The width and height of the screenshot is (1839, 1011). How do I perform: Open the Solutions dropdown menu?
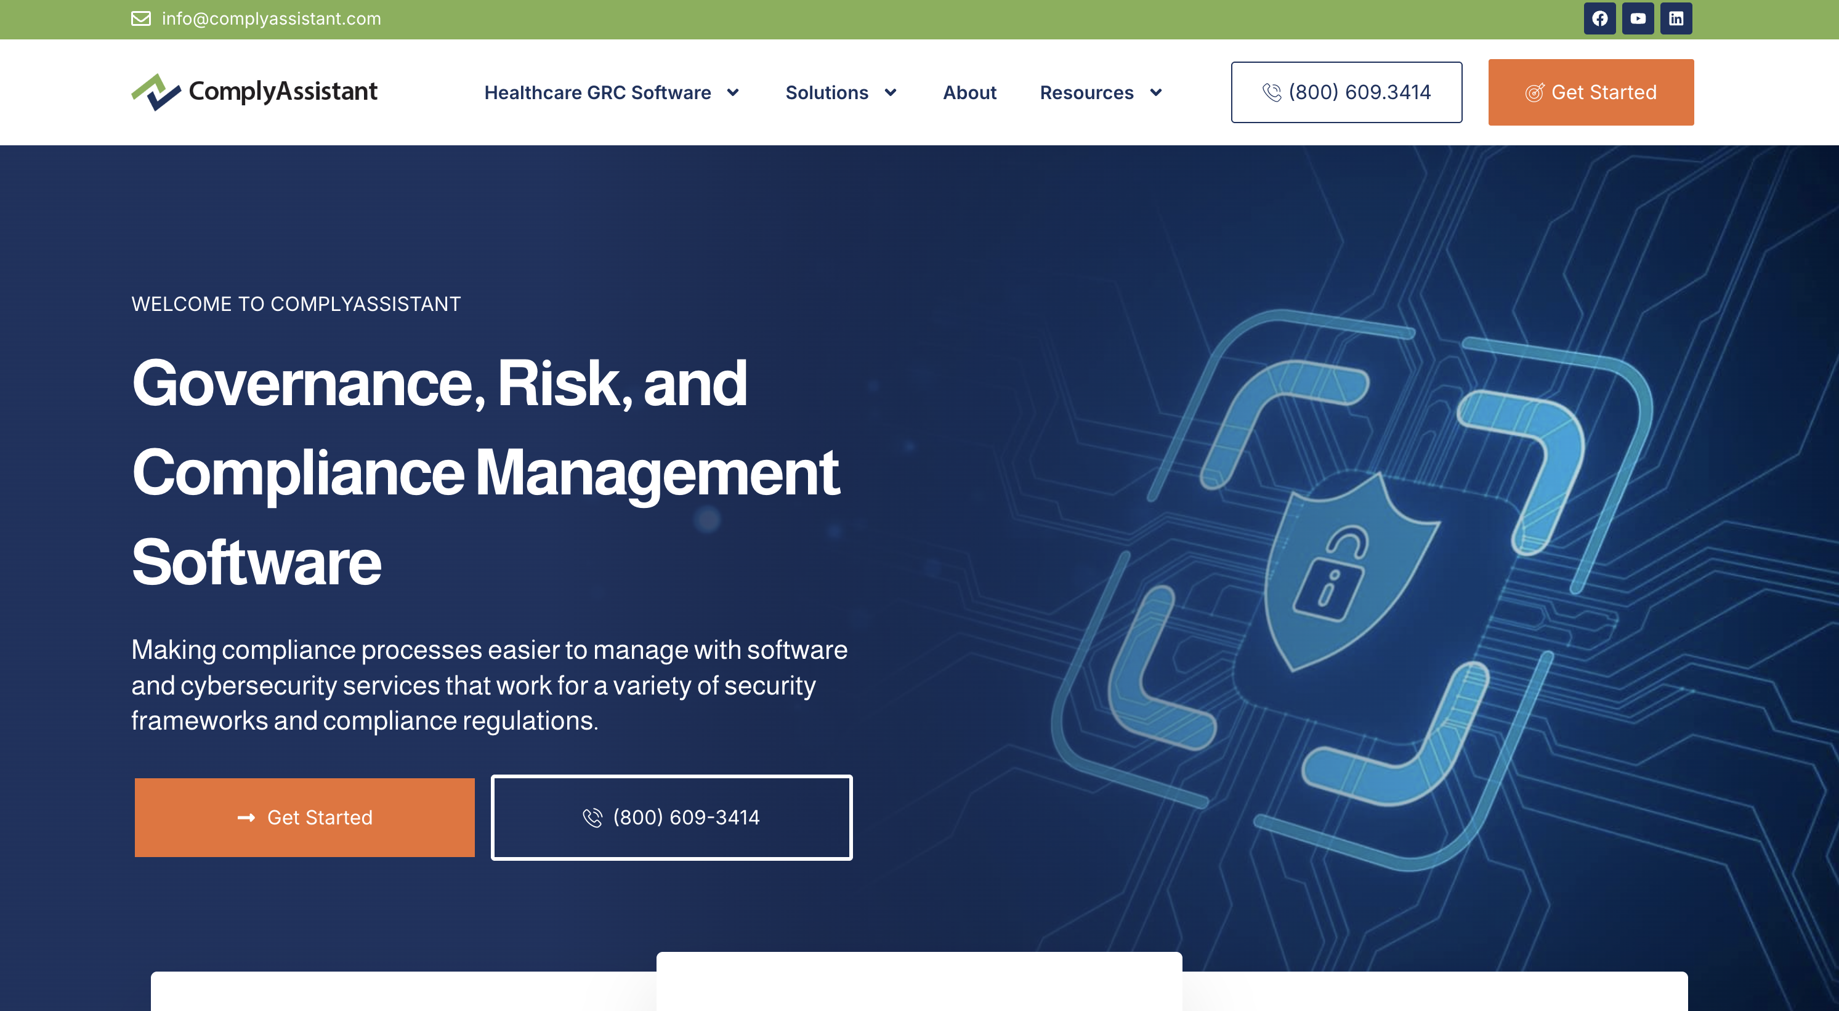pyautogui.click(x=841, y=93)
